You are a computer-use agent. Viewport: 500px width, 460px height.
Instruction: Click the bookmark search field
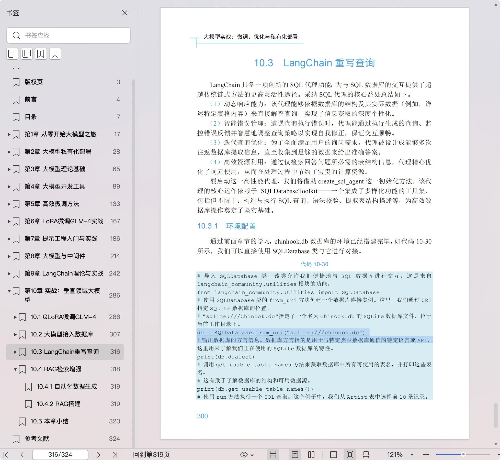click(69, 35)
